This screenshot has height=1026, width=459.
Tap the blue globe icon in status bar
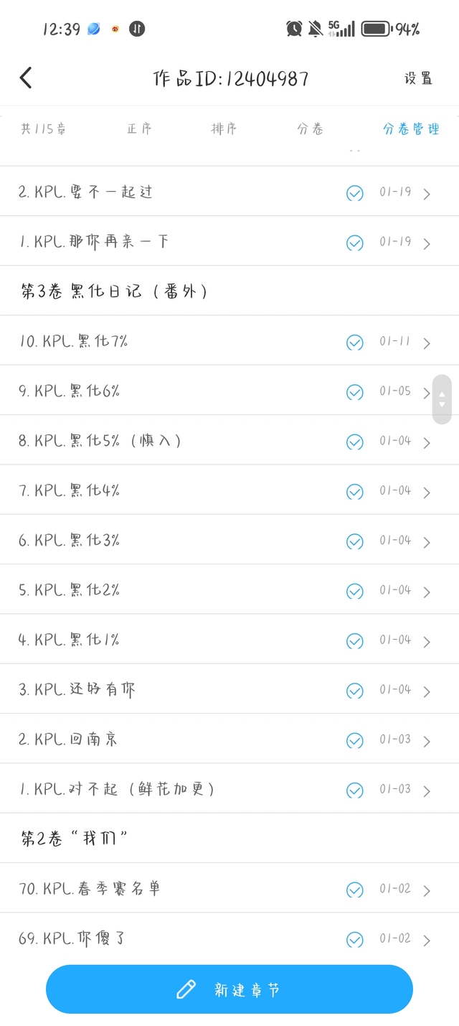pyautogui.click(x=94, y=29)
